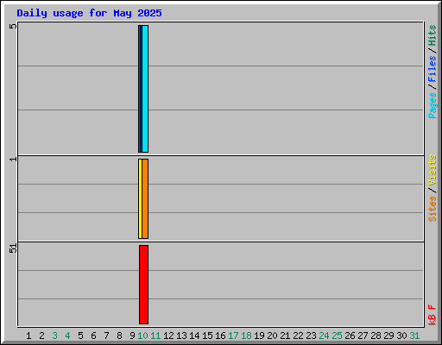Click day 28 on the x-axis
Image resolution: width=442 pixels, height=345 pixels.
tap(376, 336)
